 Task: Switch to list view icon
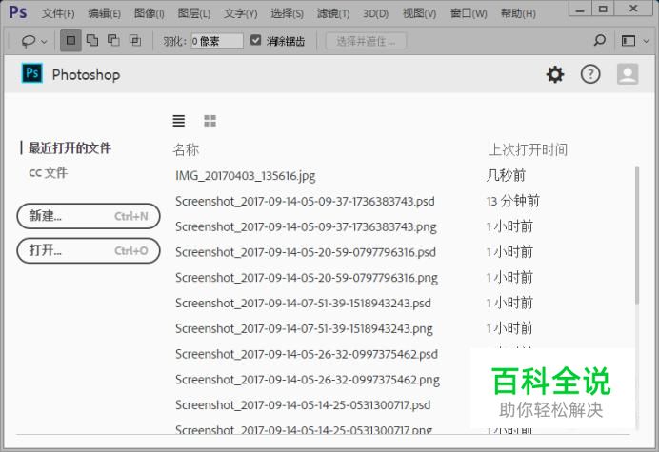[x=179, y=121]
